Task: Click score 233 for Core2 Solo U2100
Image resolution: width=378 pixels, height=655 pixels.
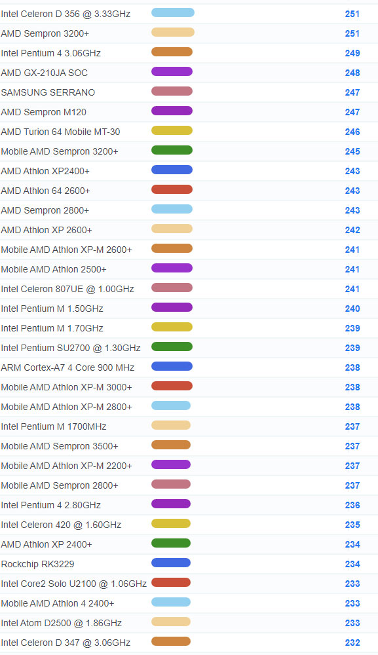Action: [x=352, y=583]
